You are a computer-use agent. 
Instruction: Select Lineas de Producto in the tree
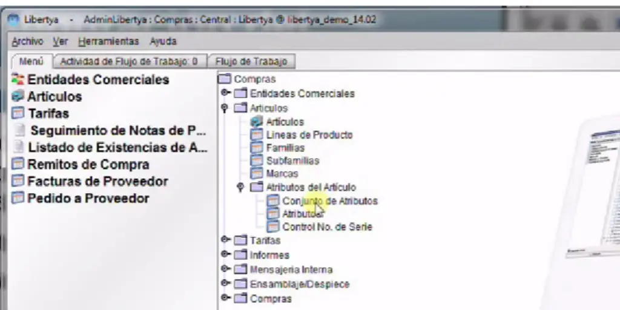pos(309,135)
